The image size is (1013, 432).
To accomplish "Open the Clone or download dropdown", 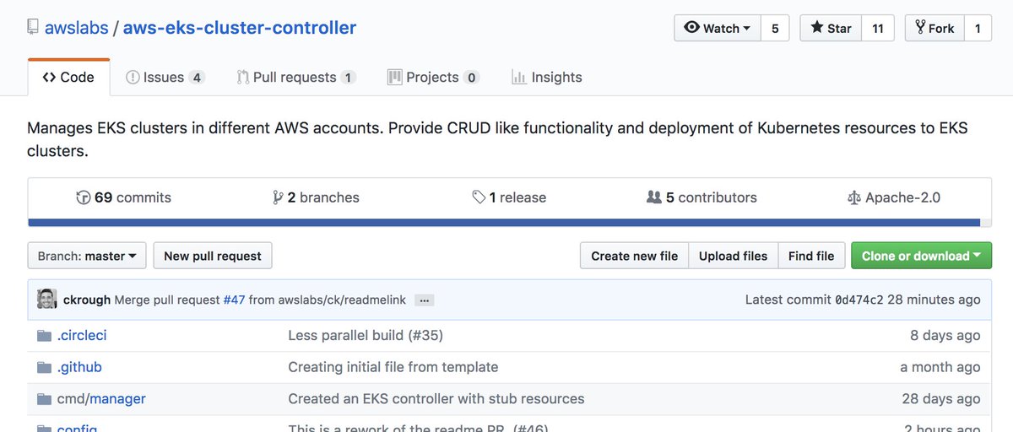I will click(921, 256).
